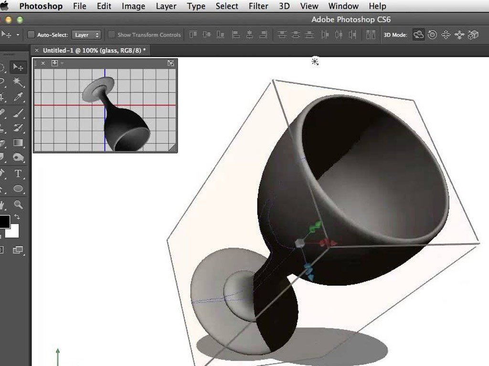Viewport: 489px width, 366px height.
Task: Click Distribute Vertical Centers icon
Action: pyautogui.click(x=296, y=34)
